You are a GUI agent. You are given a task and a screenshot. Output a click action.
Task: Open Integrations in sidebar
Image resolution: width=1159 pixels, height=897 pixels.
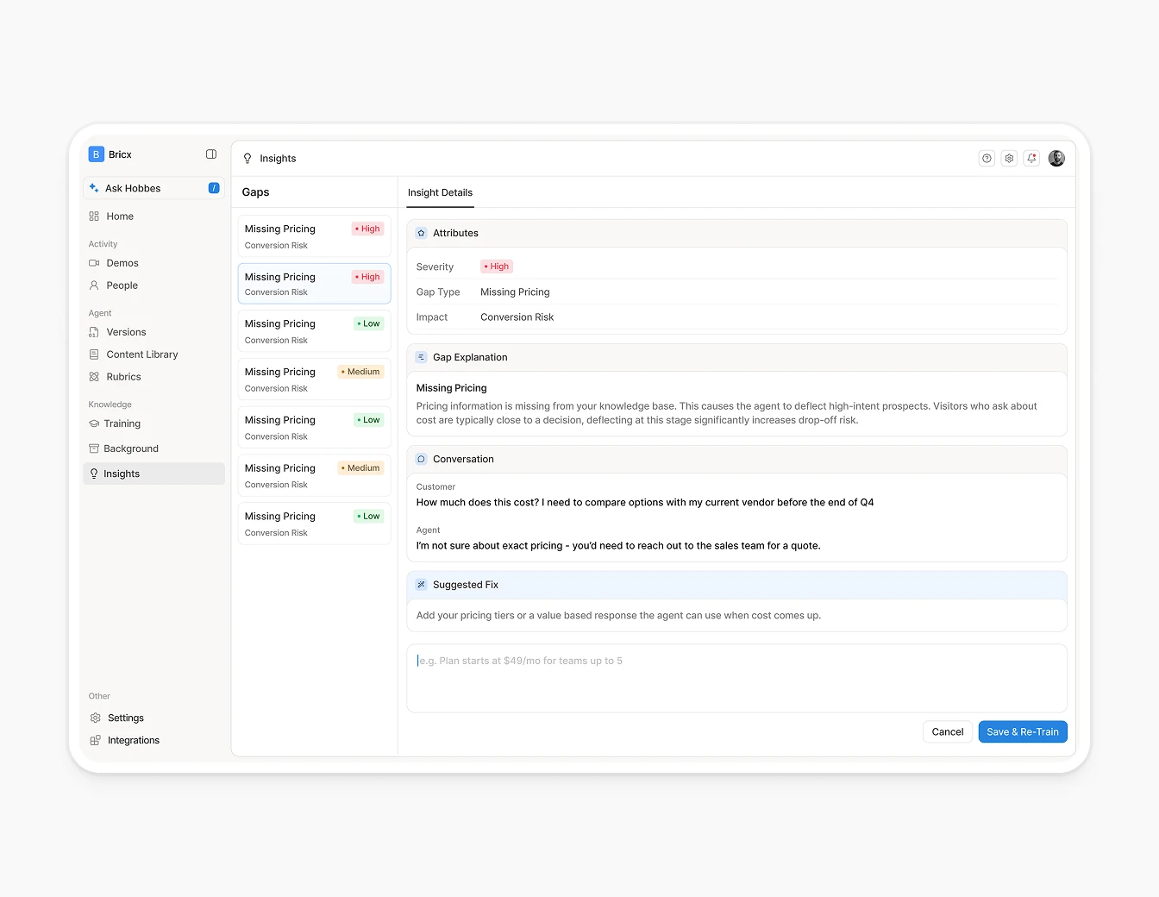[x=133, y=740]
